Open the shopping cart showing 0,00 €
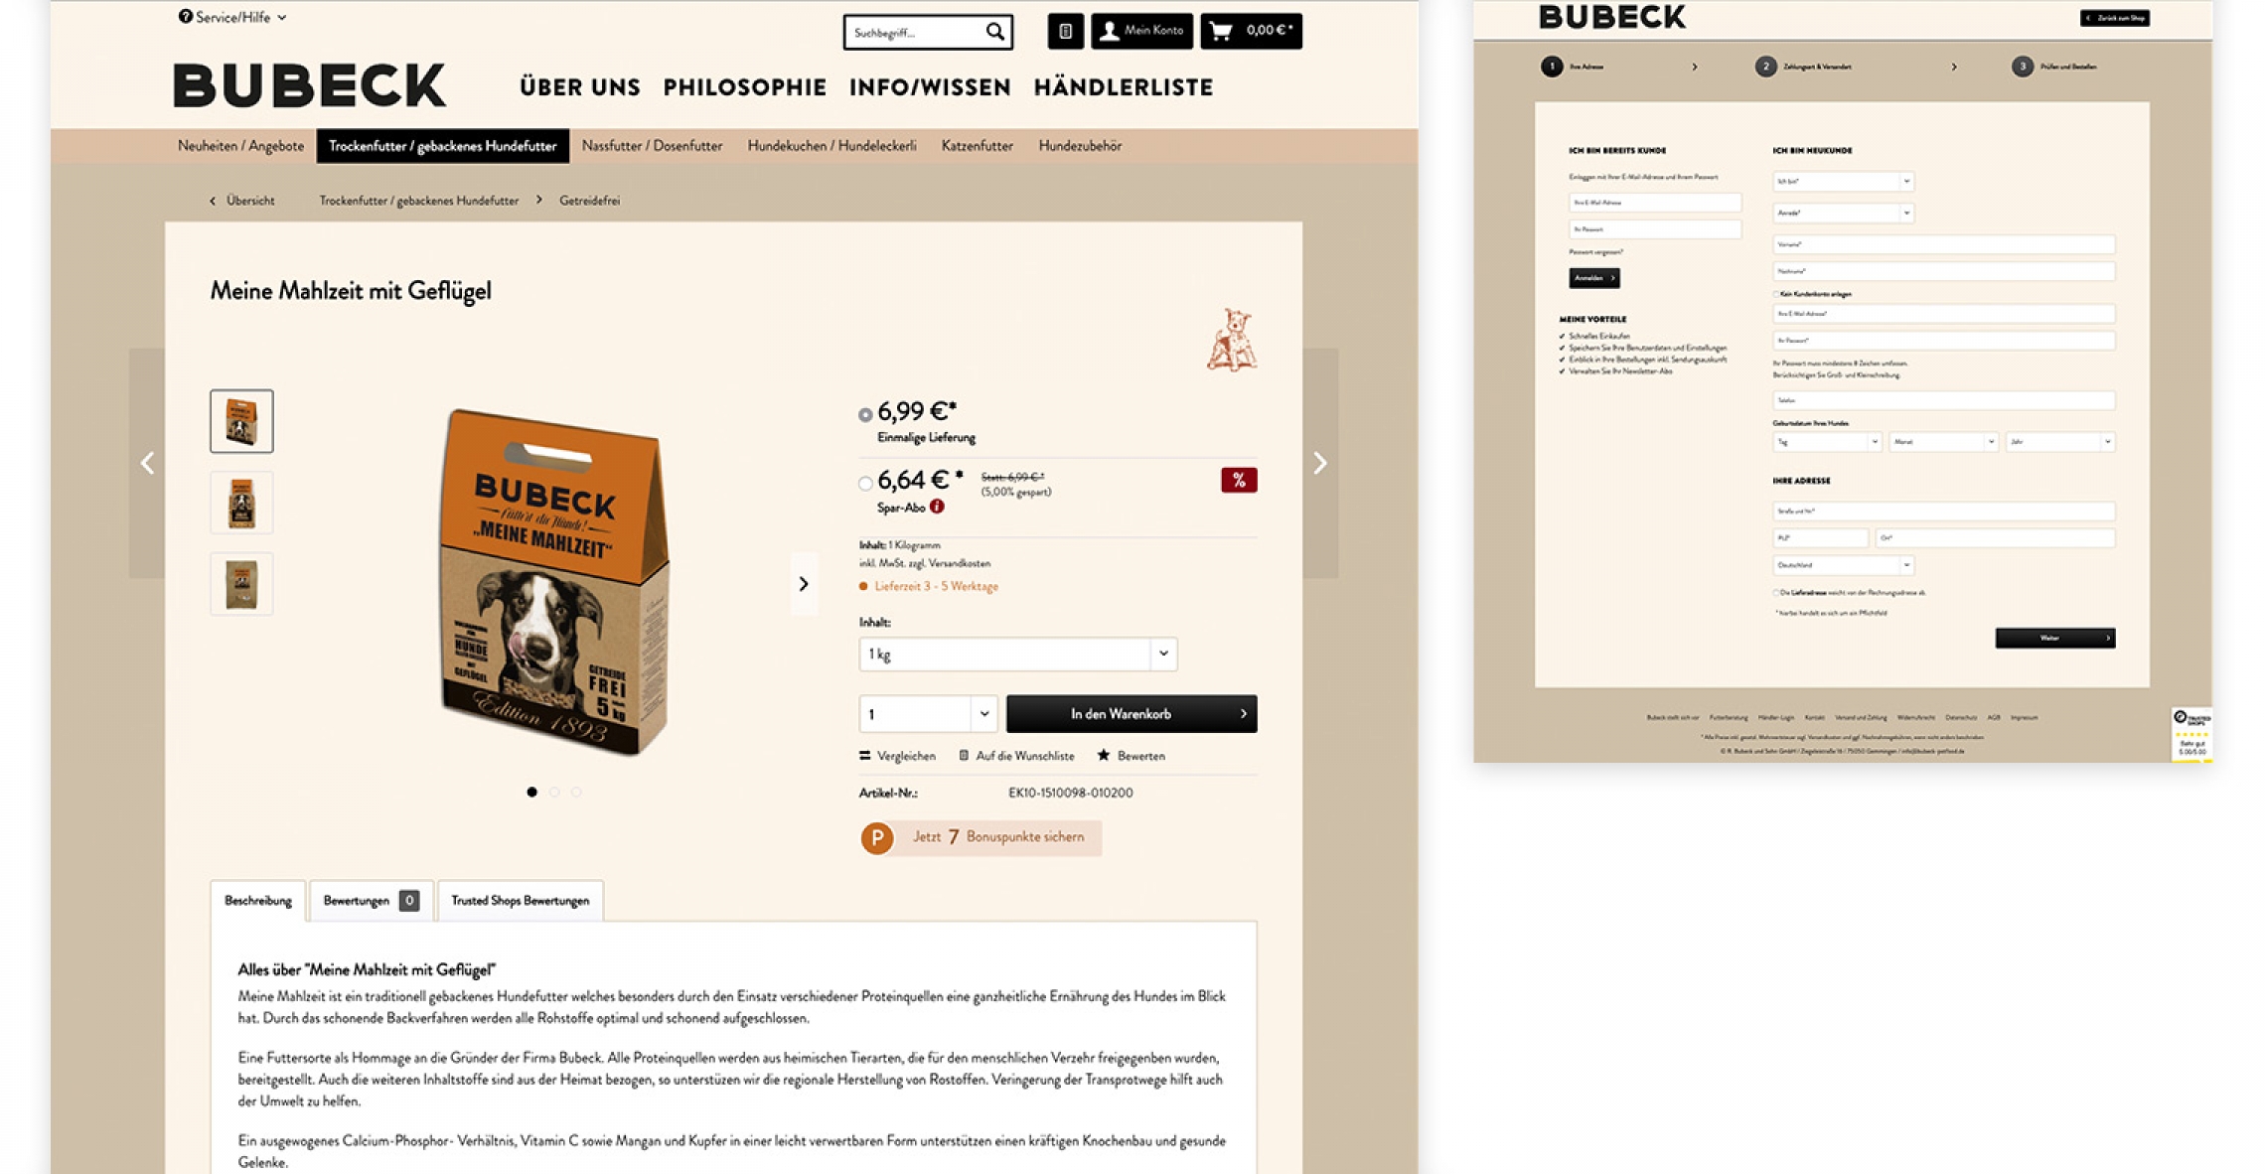This screenshot has width=2265, height=1174. [x=1251, y=31]
